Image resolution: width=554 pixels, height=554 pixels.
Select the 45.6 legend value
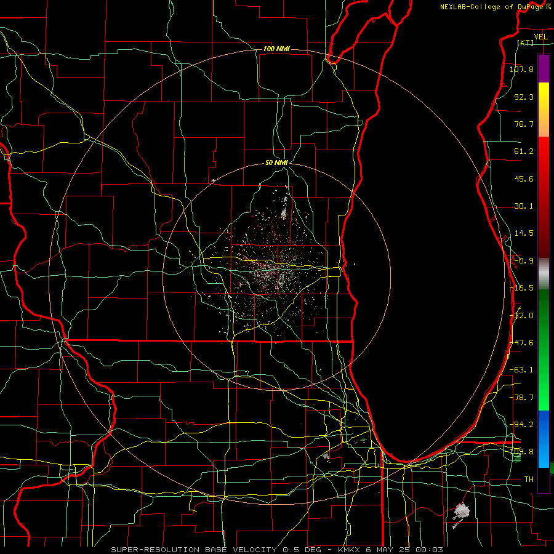coord(524,179)
